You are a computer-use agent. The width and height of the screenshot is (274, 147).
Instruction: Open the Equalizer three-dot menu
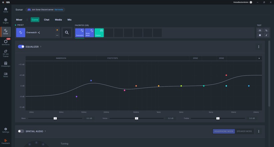[x=259, y=47]
